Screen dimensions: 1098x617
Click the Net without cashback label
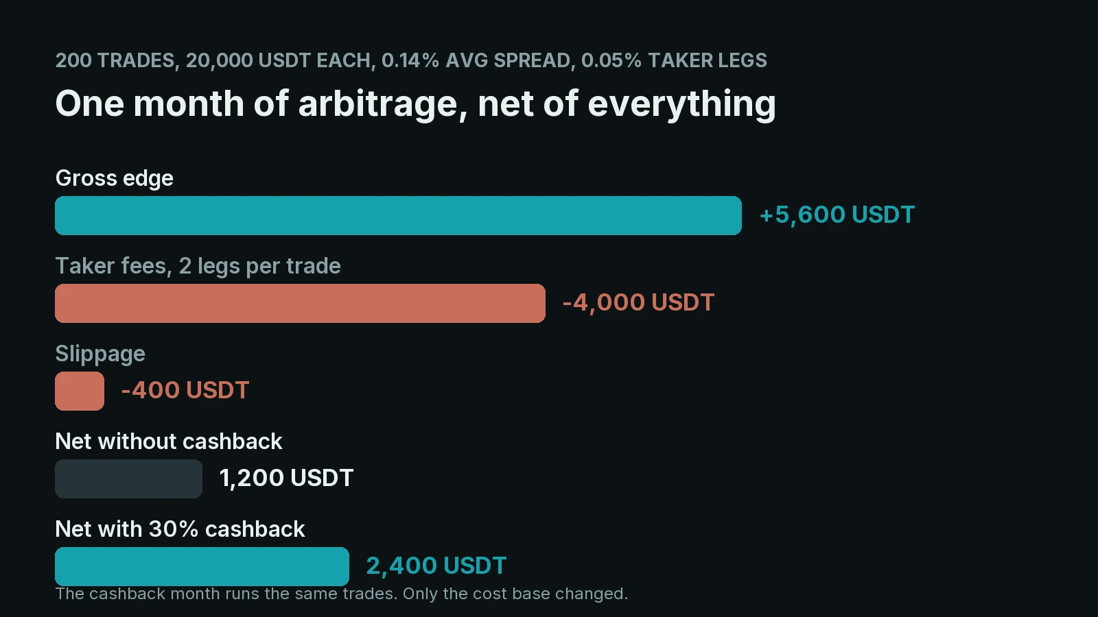coord(168,441)
